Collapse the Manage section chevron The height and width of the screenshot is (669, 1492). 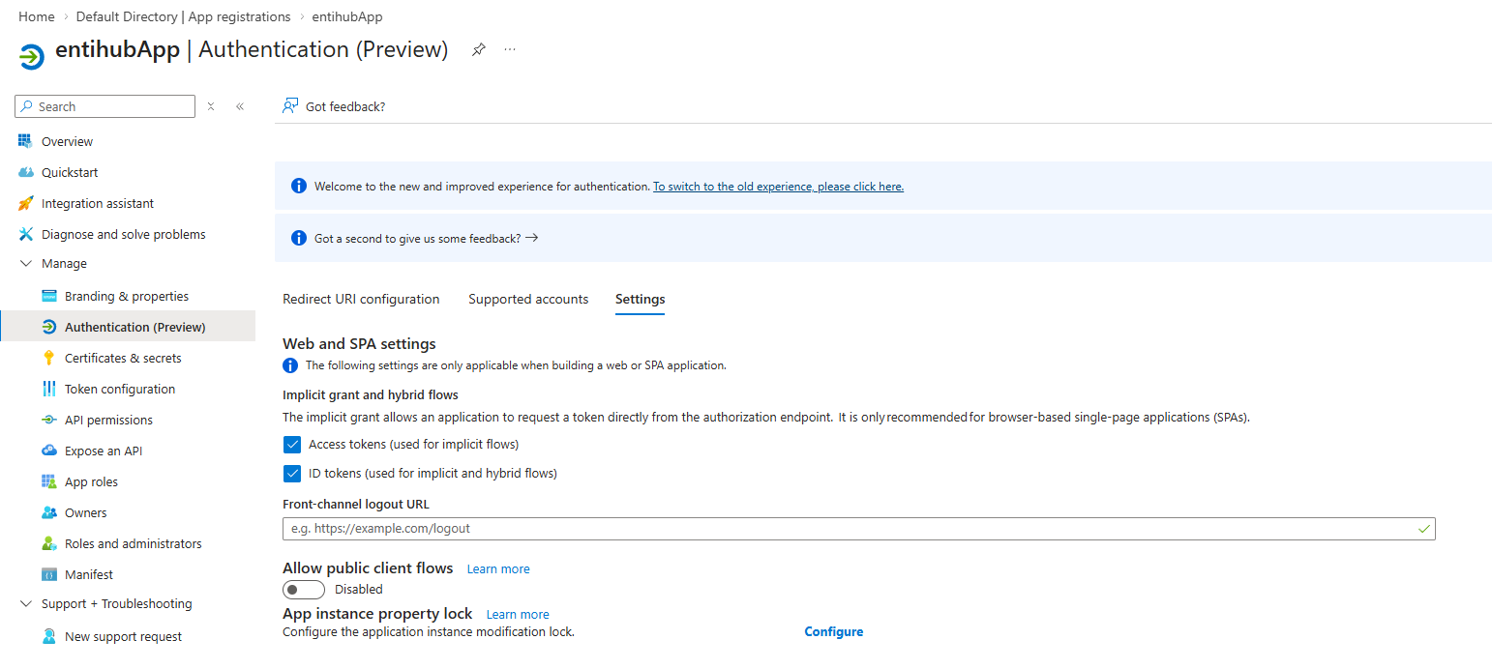click(x=26, y=263)
